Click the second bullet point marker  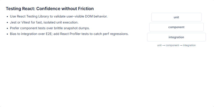7,22
